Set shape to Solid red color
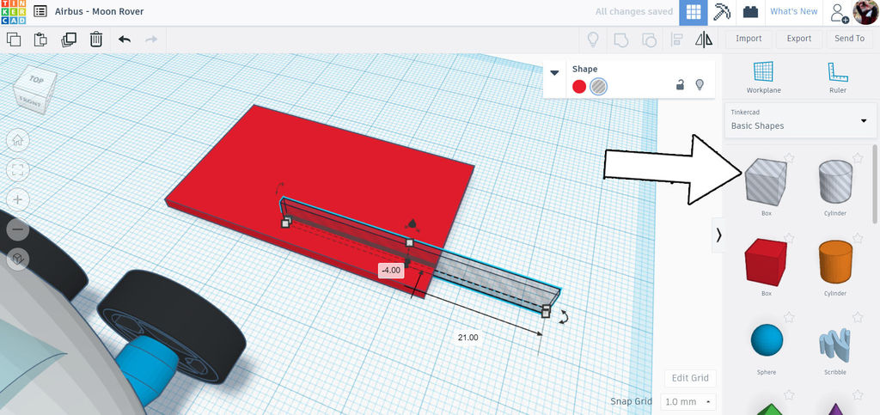 coord(579,87)
